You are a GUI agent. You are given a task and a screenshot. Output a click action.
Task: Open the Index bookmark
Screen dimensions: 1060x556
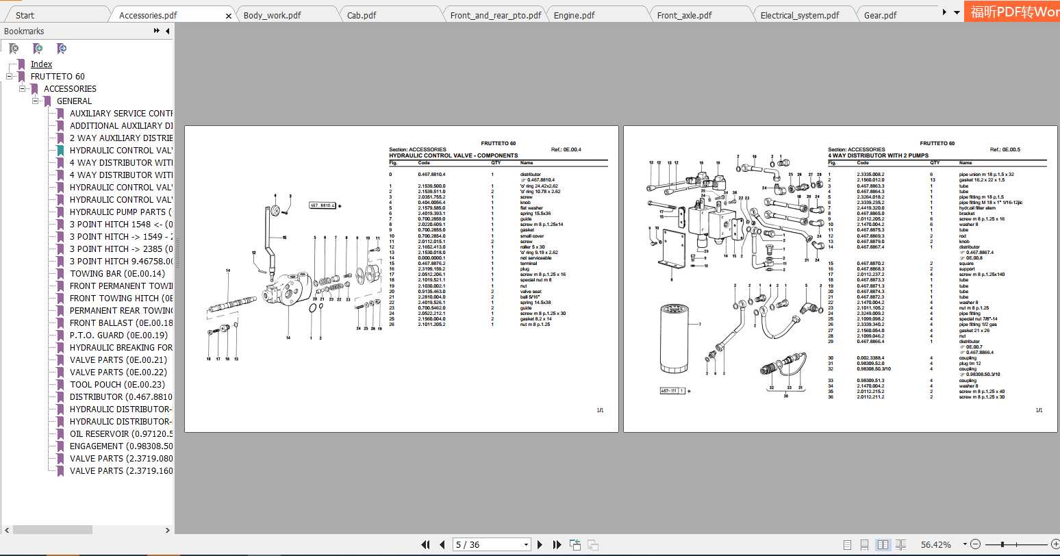41,64
